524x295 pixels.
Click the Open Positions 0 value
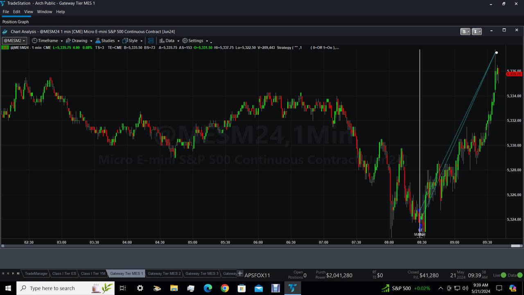tap(305, 275)
